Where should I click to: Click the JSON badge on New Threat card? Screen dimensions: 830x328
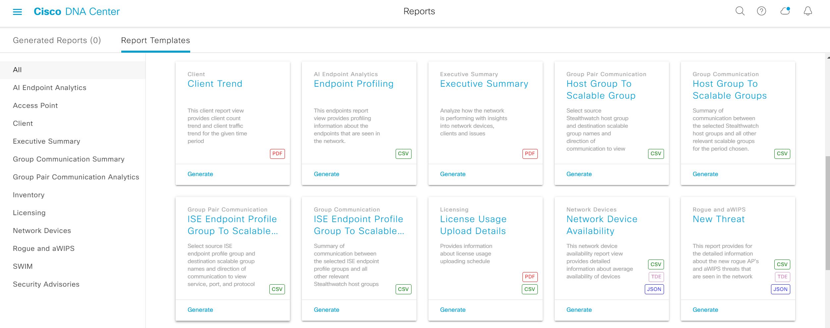(781, 289)
